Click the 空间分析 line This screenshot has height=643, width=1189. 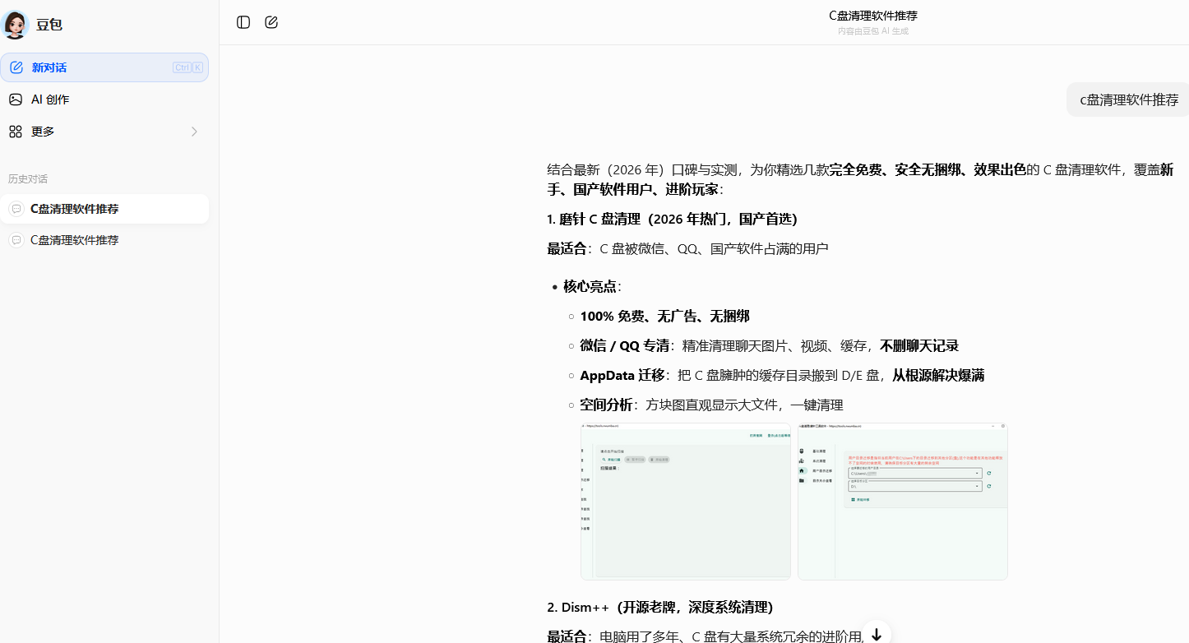click(x=711, y=405)
